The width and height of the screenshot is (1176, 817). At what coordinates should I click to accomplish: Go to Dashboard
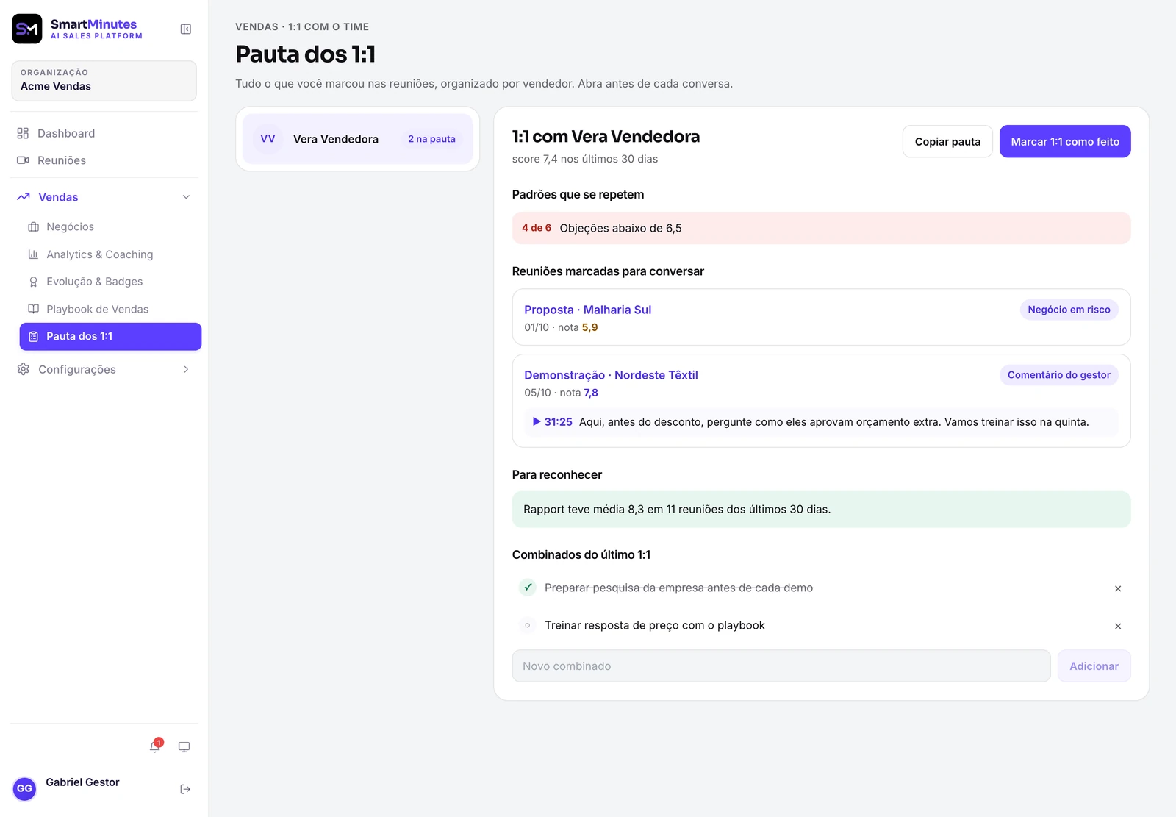point(104,133)
